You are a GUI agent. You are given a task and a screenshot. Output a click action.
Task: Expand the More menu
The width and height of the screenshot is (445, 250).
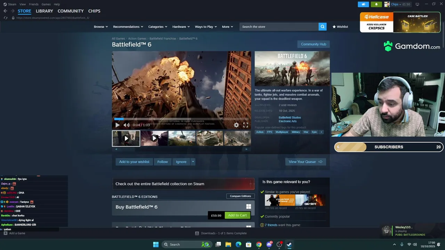[x=228, y=27]
